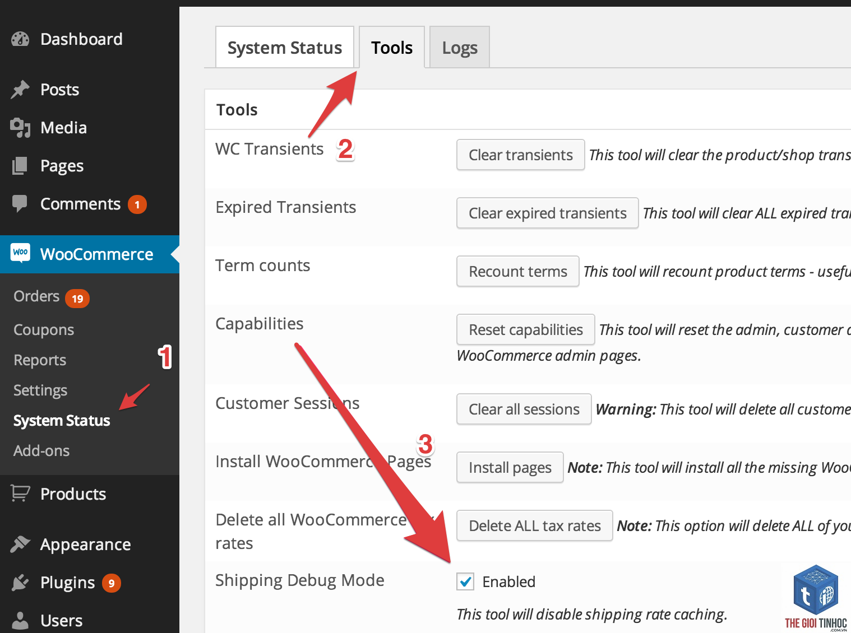The height and width of the screenshot is (633, 851).
Task: Click the Clear all sessions button
Action: [x=524, y=409]
